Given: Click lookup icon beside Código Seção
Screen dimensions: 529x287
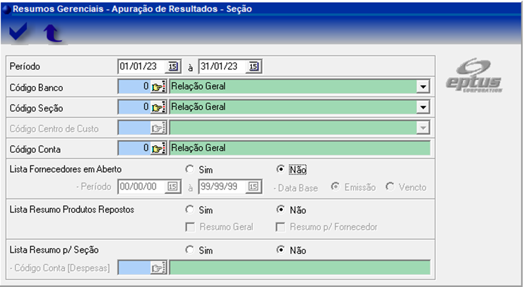Looking at the screenshot, I should [158, 108].
